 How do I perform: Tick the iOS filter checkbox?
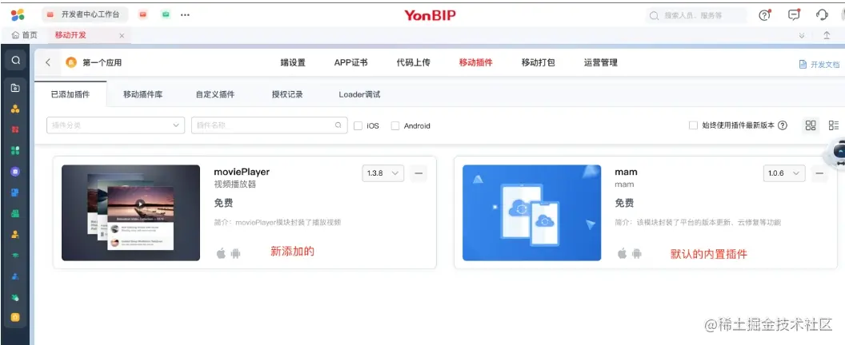pos(358,126)
